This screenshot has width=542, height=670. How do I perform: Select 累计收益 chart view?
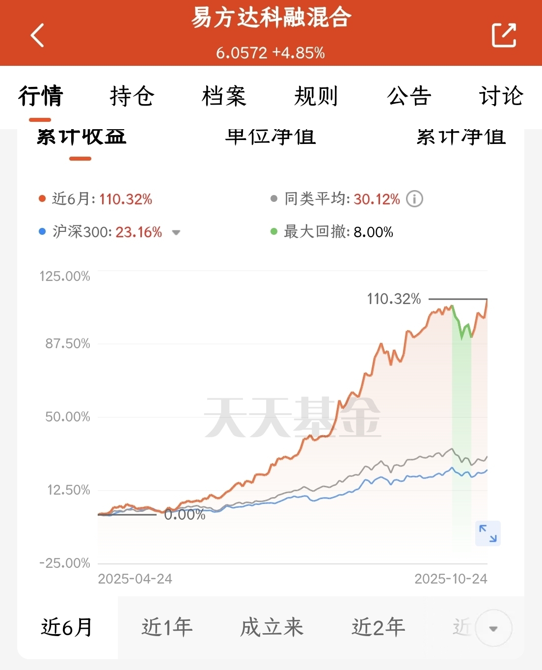[x=81, y=137]
